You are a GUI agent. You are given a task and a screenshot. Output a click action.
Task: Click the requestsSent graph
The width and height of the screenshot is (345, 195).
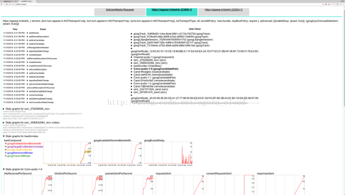click(180, 185)
